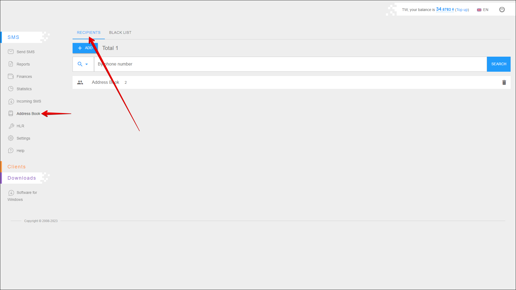The width and height of the screenshot is (516, 290).
Task: Click the Search button
Action: click(x=499, y=64)
